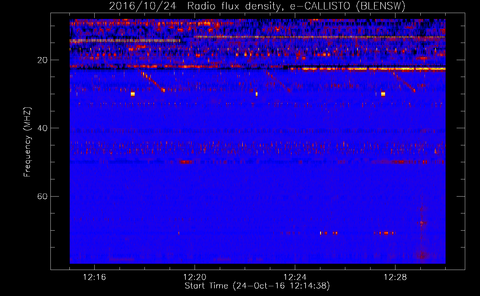480x296 pixels.
Task: Select the 12:28 time tick label
Action: tap(395, 277)
